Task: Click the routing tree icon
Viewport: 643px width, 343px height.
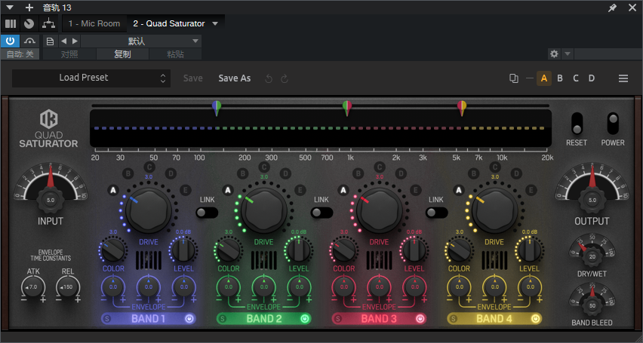Action: pyautogui.click(x=48, y=24)
